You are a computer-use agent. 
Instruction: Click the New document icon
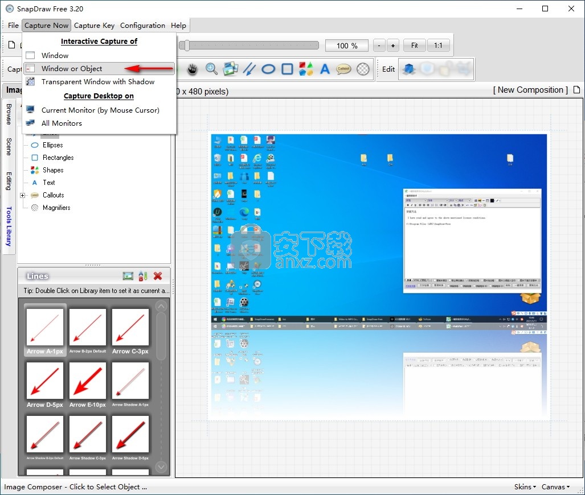pos(12,45)
